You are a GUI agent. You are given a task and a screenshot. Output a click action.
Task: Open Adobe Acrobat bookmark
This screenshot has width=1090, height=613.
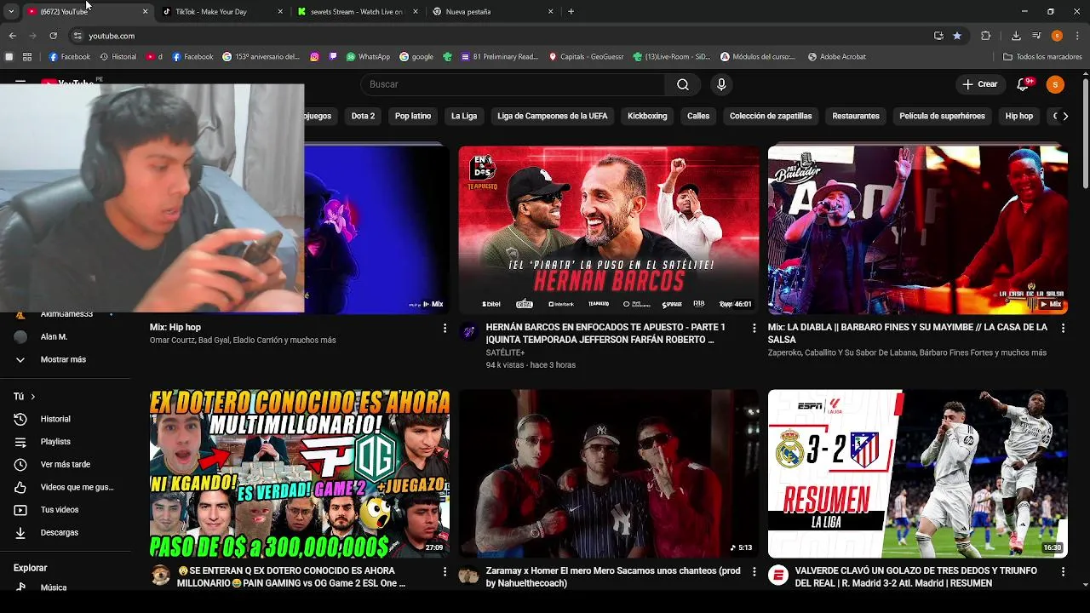(835, 57)
